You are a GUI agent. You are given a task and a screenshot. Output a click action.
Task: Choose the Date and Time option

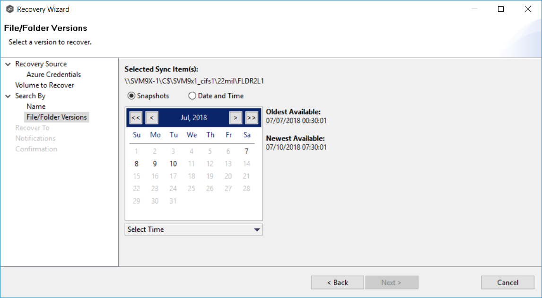pyautogui.click(x=192, y=96)
